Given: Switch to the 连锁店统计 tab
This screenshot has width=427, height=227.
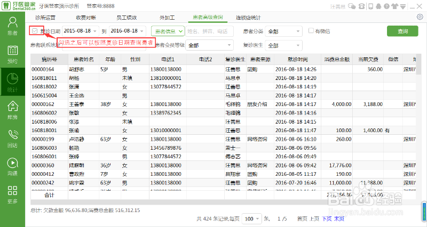Looking at the screenshot, I should tap(248, 18).
